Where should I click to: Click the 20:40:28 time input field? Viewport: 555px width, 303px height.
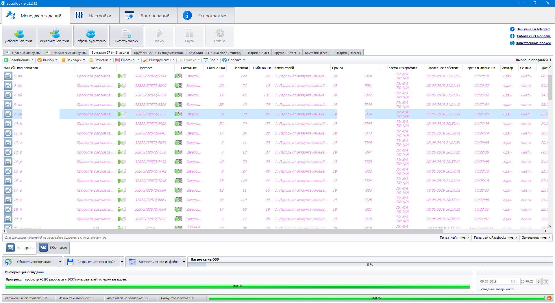point(528,281)
